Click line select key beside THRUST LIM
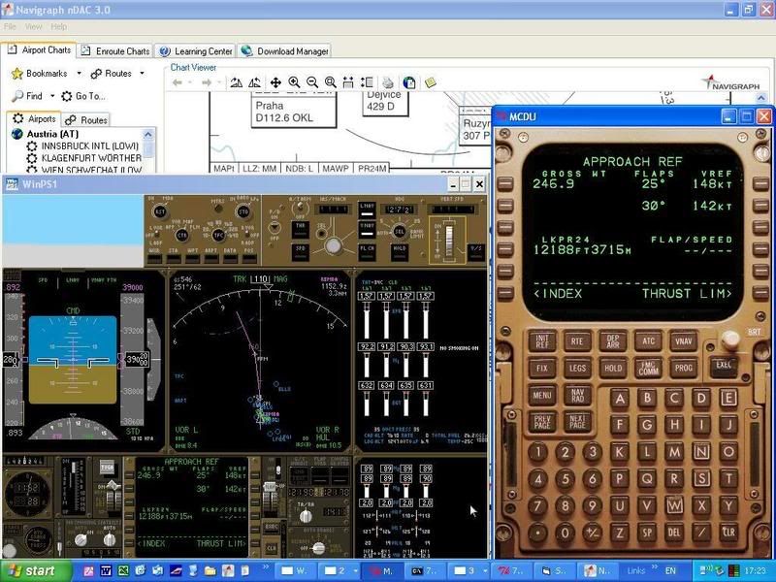 point(760,294)
